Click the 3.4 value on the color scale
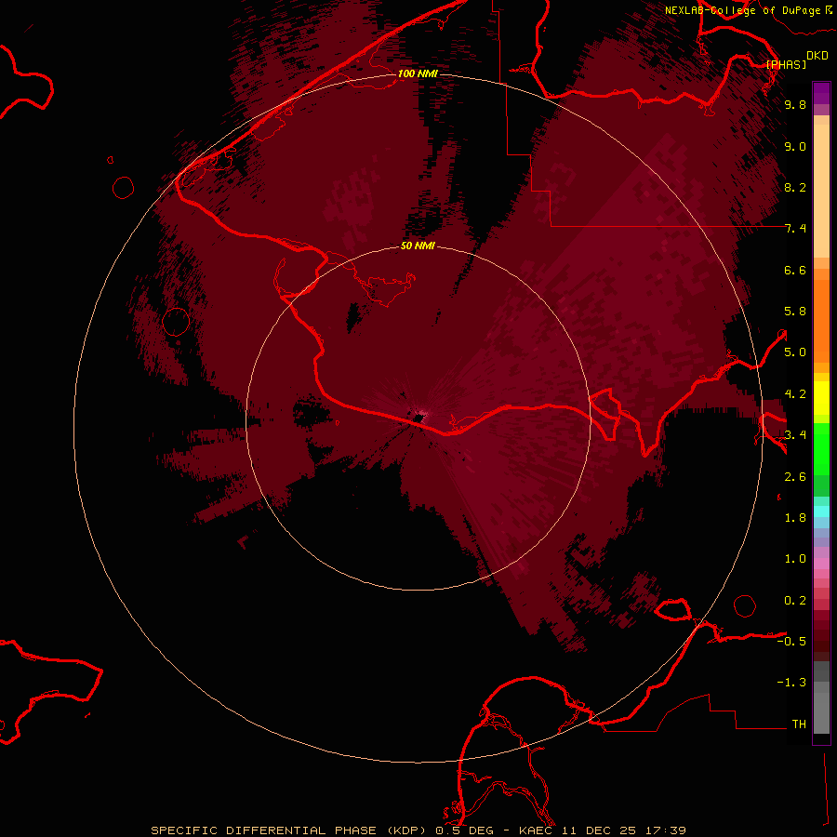 795,435
